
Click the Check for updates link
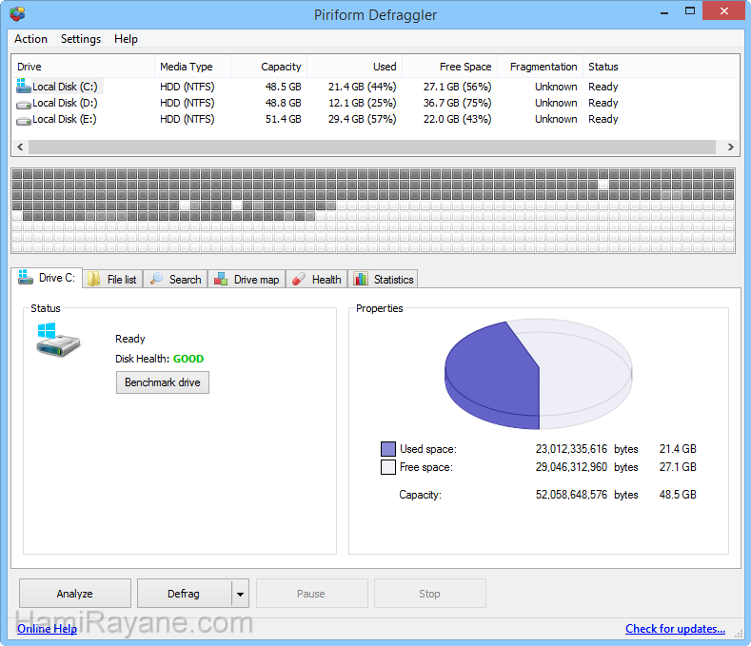coord(675,629)
